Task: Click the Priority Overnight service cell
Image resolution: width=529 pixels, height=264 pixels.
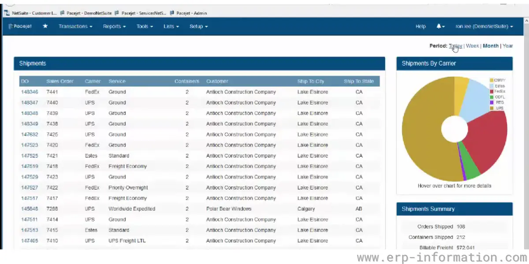Action: [128, 187]
